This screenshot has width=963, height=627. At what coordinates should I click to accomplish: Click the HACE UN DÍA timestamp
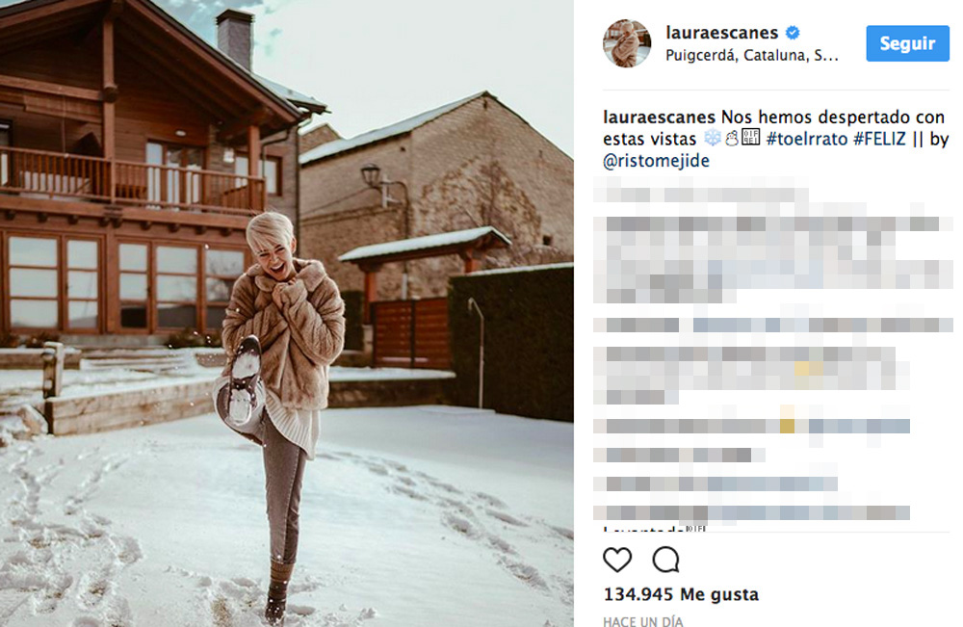[643, 621]
